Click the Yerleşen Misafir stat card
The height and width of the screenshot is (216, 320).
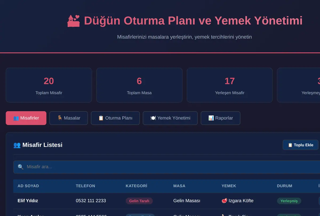pyautogui.click(x=230, y=85)
